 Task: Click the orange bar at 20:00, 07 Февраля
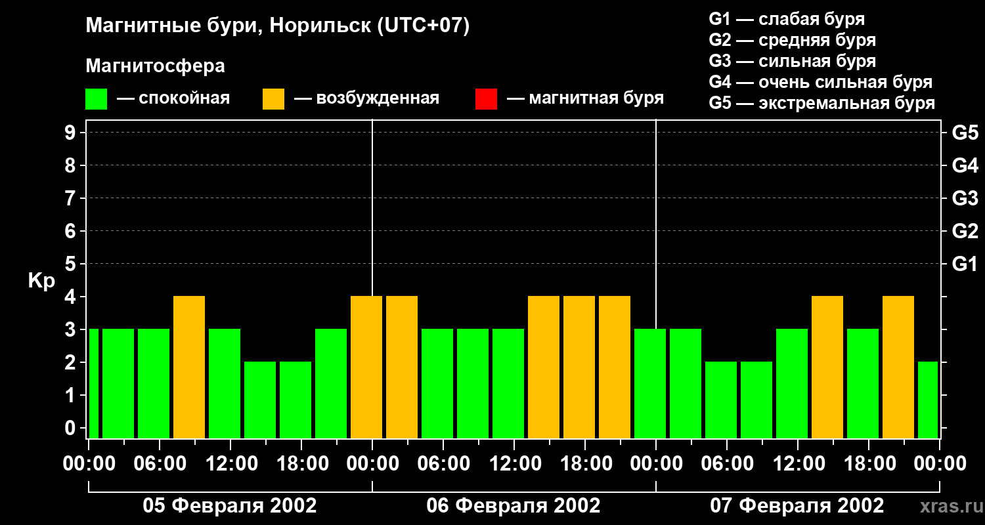tap(898, 367)
